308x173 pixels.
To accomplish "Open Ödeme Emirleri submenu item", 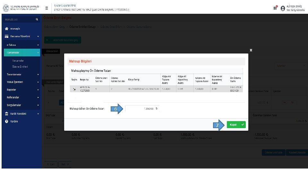I will click(x=20, y=67).
